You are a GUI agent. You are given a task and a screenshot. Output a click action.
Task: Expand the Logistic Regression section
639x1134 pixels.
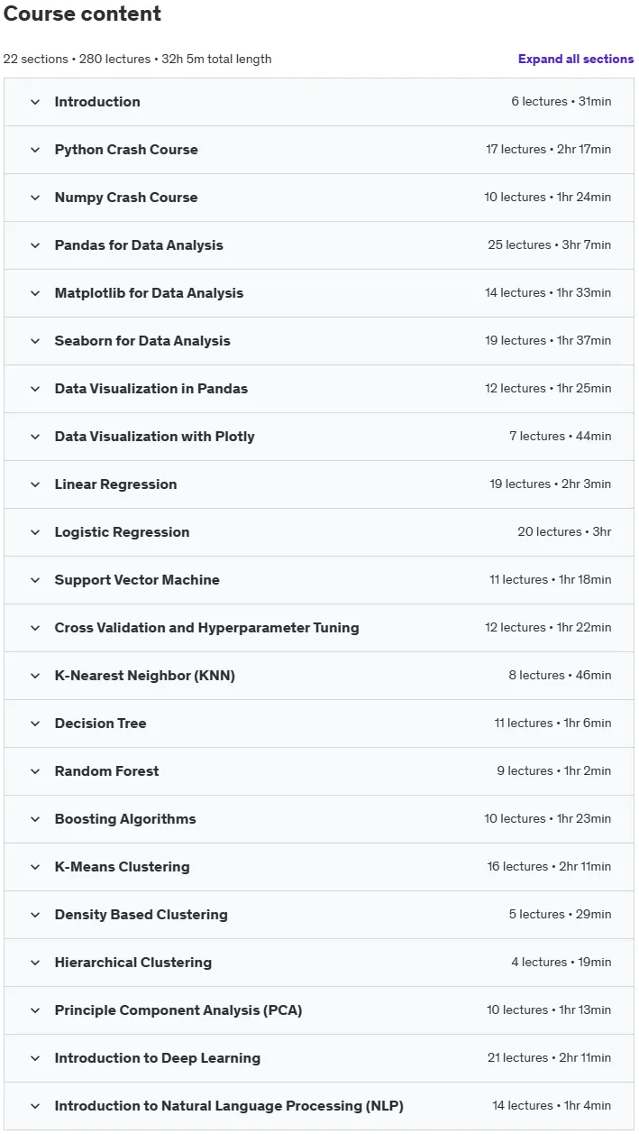pyautogui.click(x=319, y=532)
